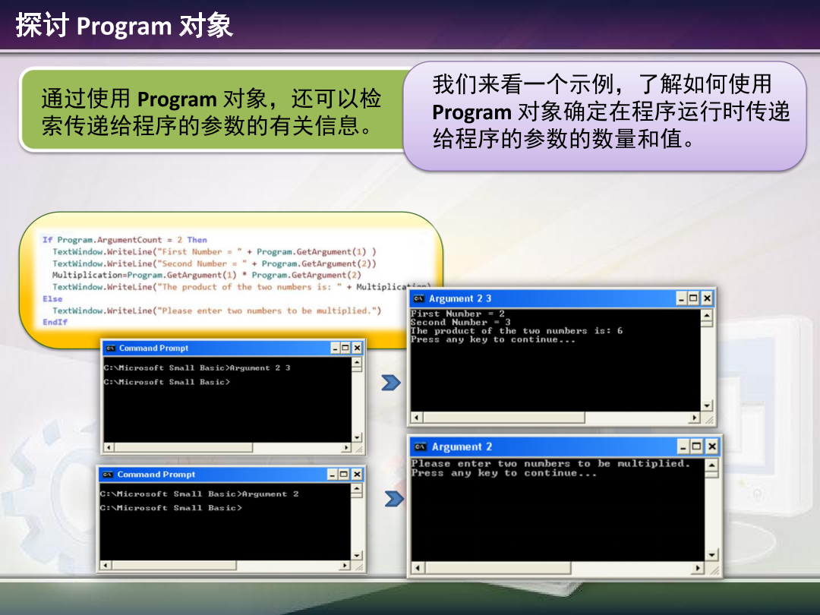Click the CMD icon in the Argument 2 3 title bar
The image size is (820, 615).
(x=420, y=298)
